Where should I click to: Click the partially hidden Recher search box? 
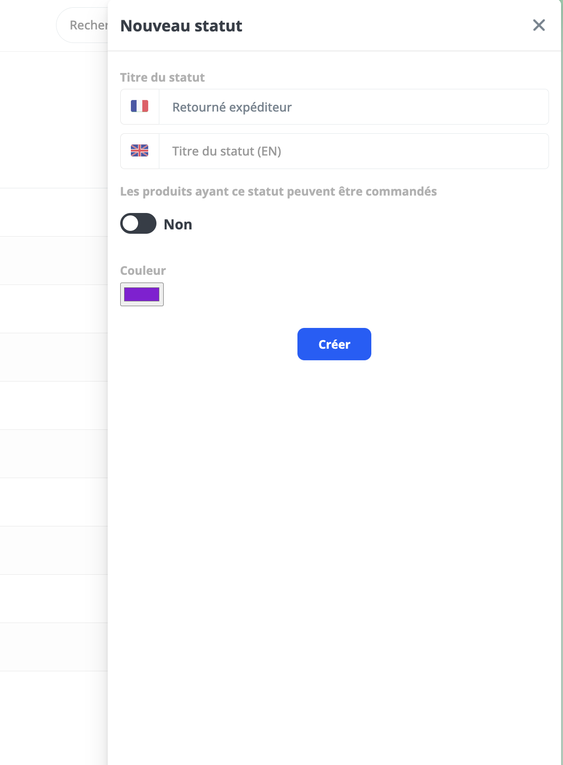83,25
